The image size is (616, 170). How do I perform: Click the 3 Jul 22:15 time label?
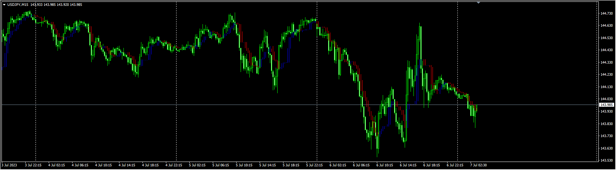coord(33,165)
